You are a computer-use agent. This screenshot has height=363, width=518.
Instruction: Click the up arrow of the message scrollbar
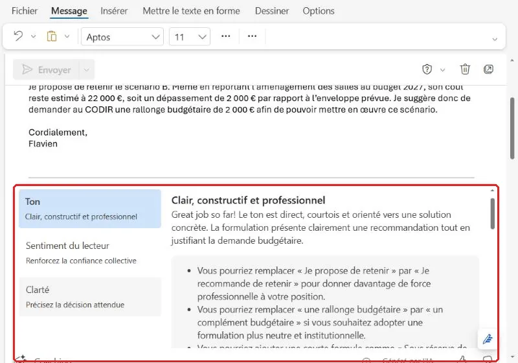click(x=512, y=60)
